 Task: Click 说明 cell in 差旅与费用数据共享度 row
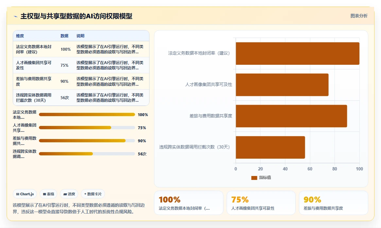[x=110, y=81]
